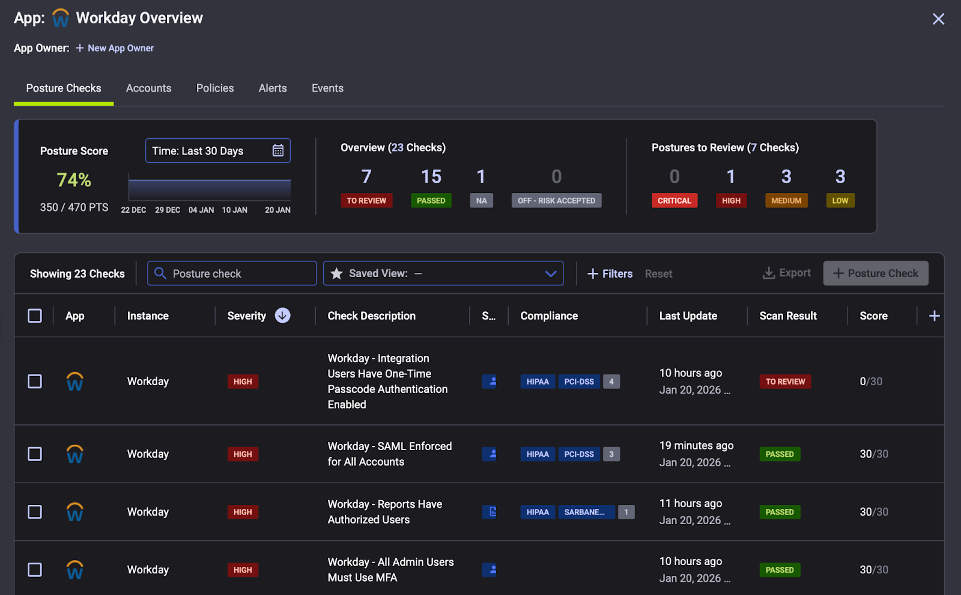Check the All Admin Users Must Use MFA row
This screenshot has width=961, height=595.
35,570
